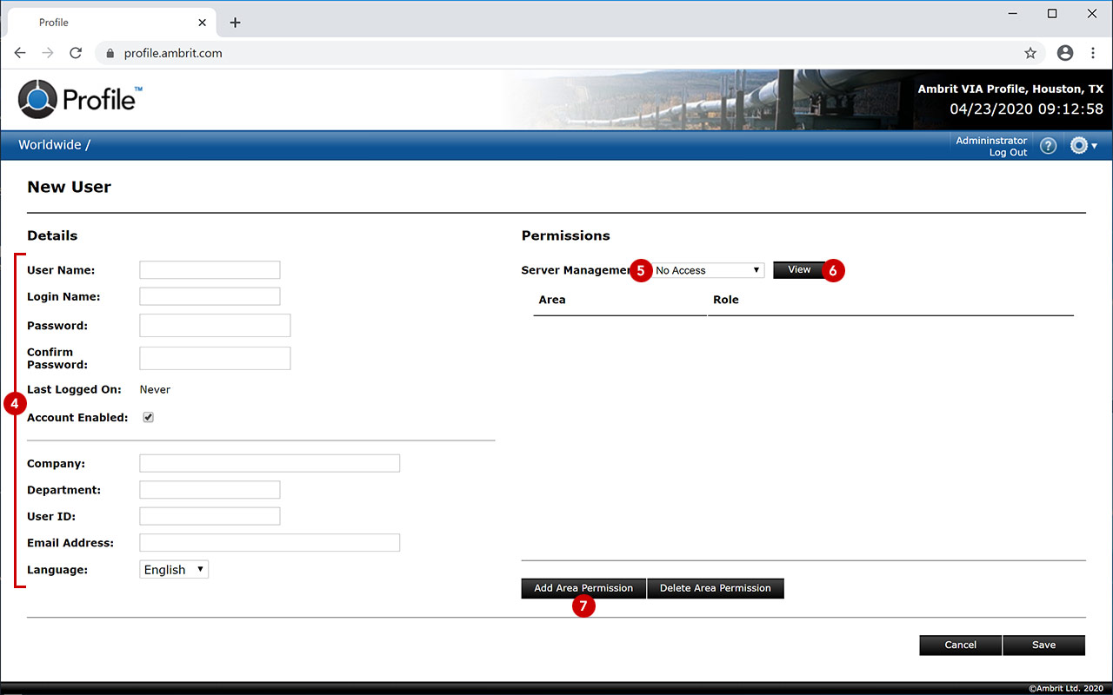Toggle the Account Enabled checkbox

tap(149, 417)
